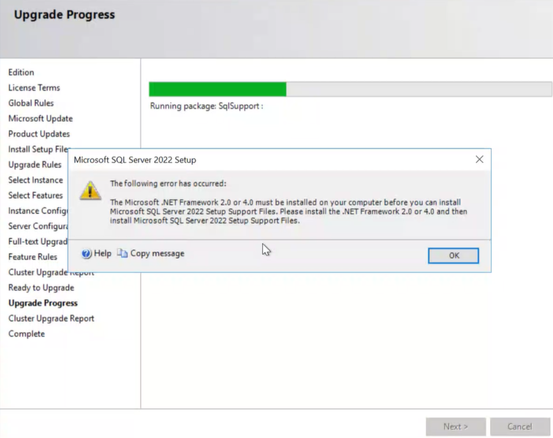Click the Cancel button
The image size is (553, 438).
520,427
